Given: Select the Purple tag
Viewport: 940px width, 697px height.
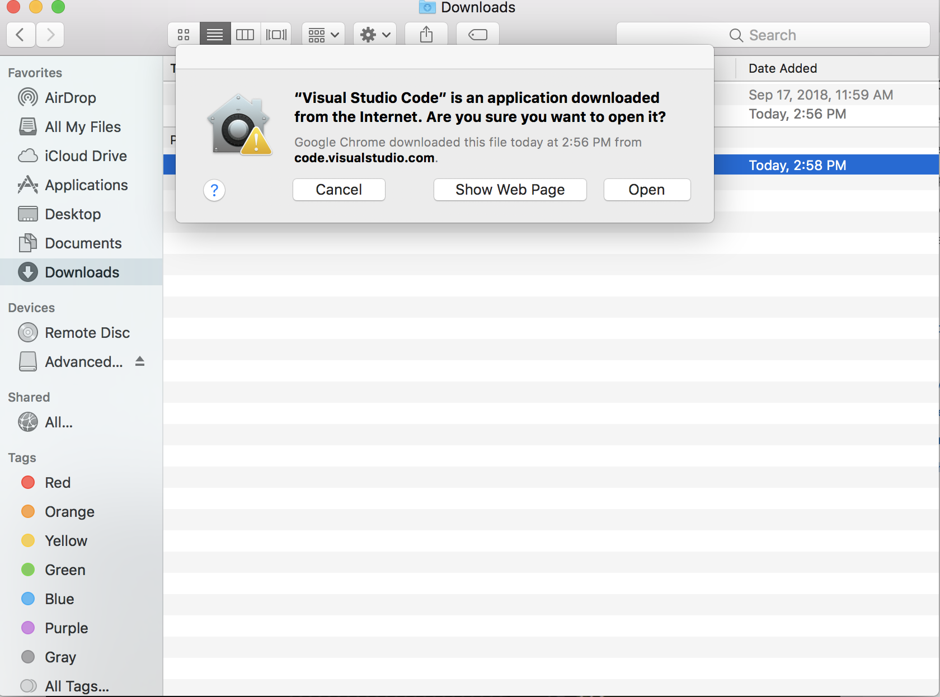Looking at the screenshot, I should tap(81, 628).
